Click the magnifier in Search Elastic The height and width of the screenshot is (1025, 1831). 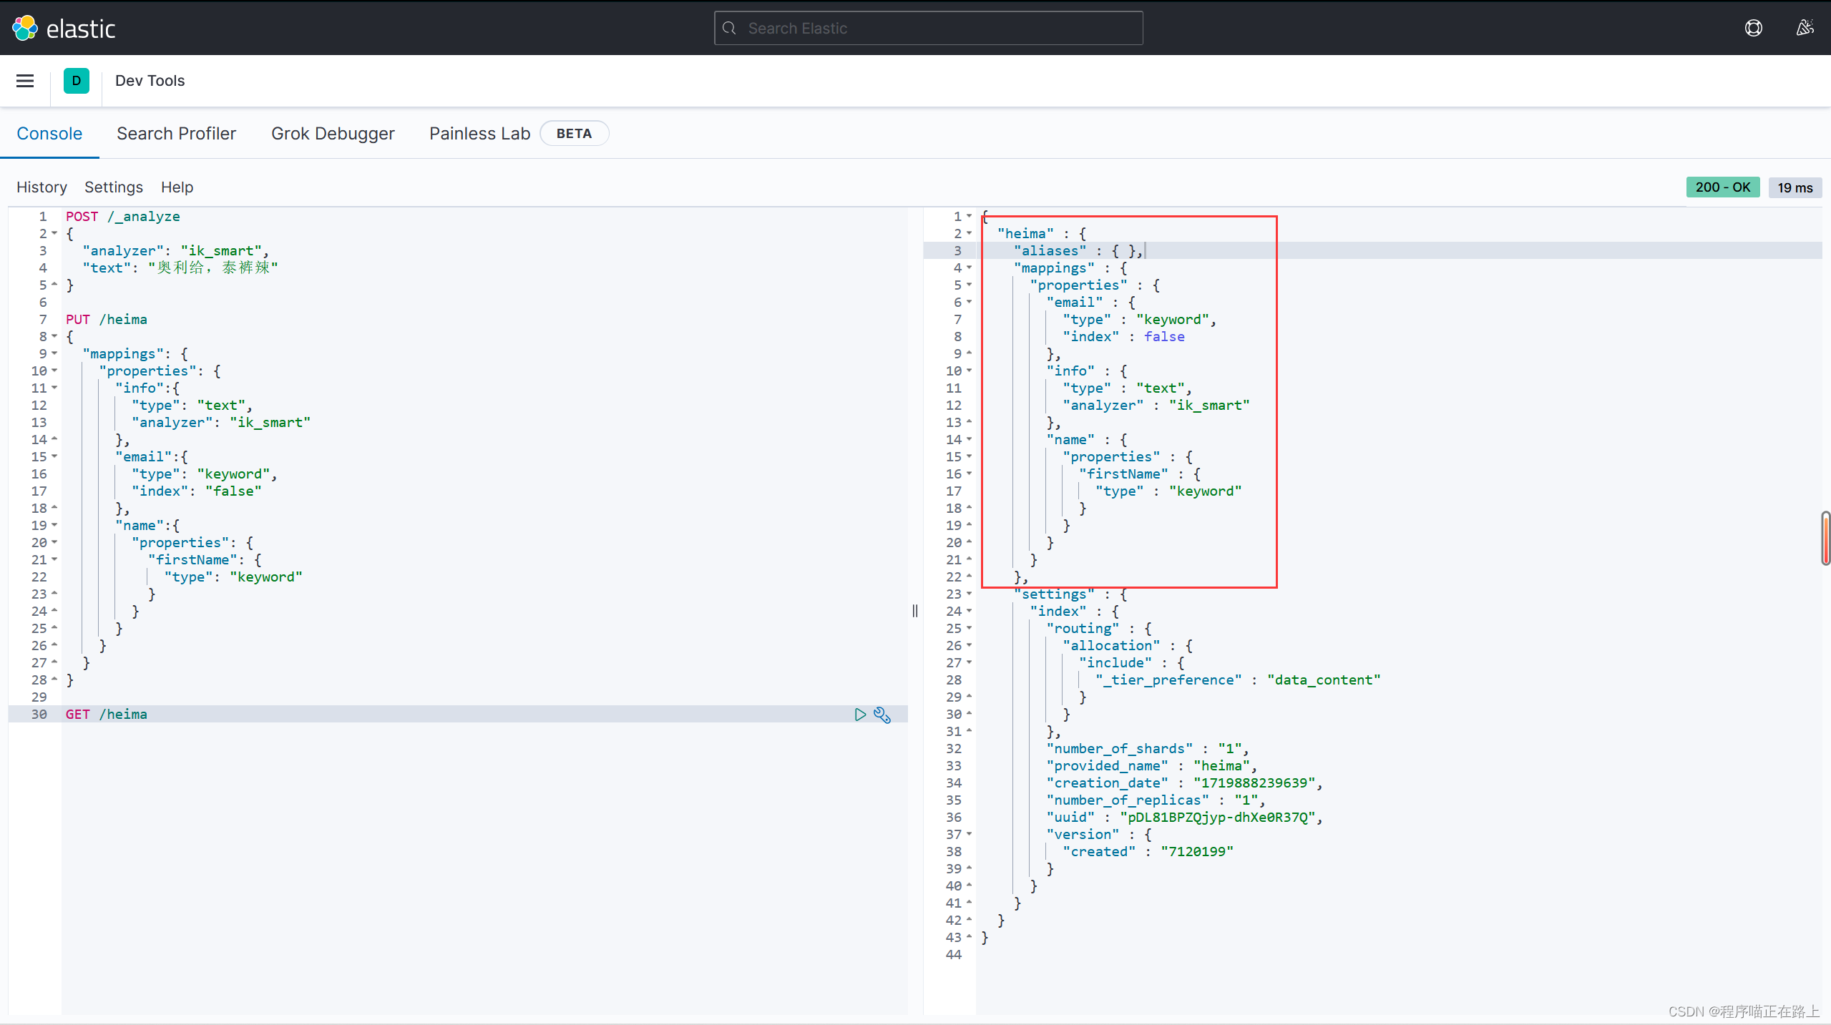click(730, 28)
